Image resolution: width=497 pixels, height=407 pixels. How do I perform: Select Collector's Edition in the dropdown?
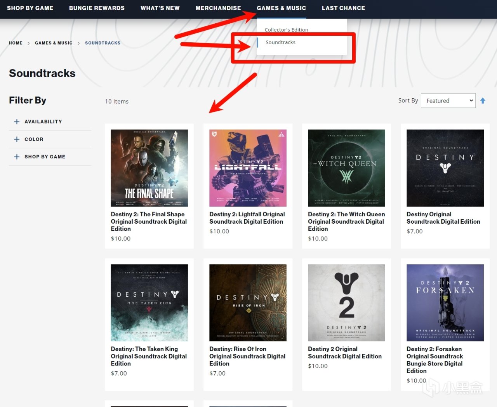287,30
